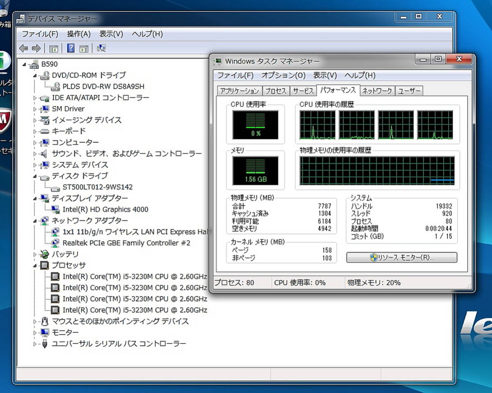Open the サービス tab
The height and width of the screenshot is (393, 492).
pos(303,91)
